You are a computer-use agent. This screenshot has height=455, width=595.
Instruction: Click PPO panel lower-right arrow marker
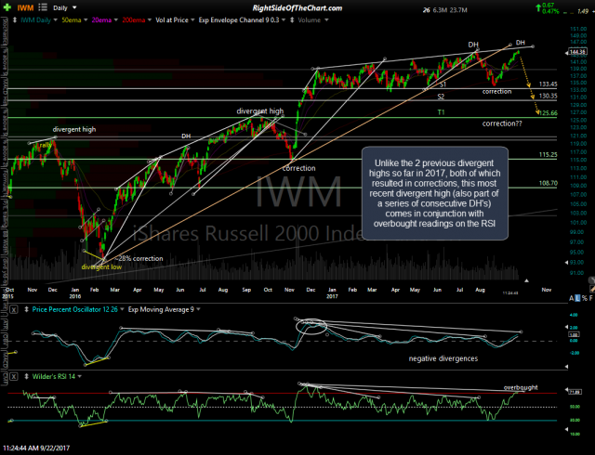tap(567, 367)
